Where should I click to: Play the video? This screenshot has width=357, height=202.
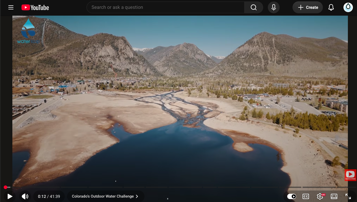pyautogui.click(x=10, y=196)
